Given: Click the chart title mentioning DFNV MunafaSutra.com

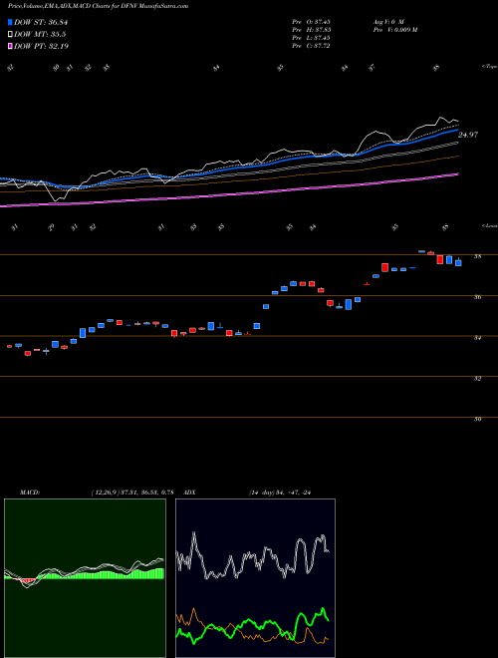Looking at the screenshot, I should [x=98, y=6].
